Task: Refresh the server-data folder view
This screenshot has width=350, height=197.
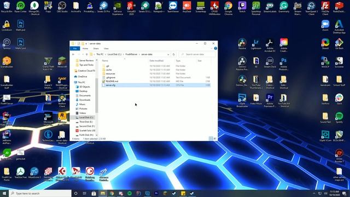Action: point(174,54)
